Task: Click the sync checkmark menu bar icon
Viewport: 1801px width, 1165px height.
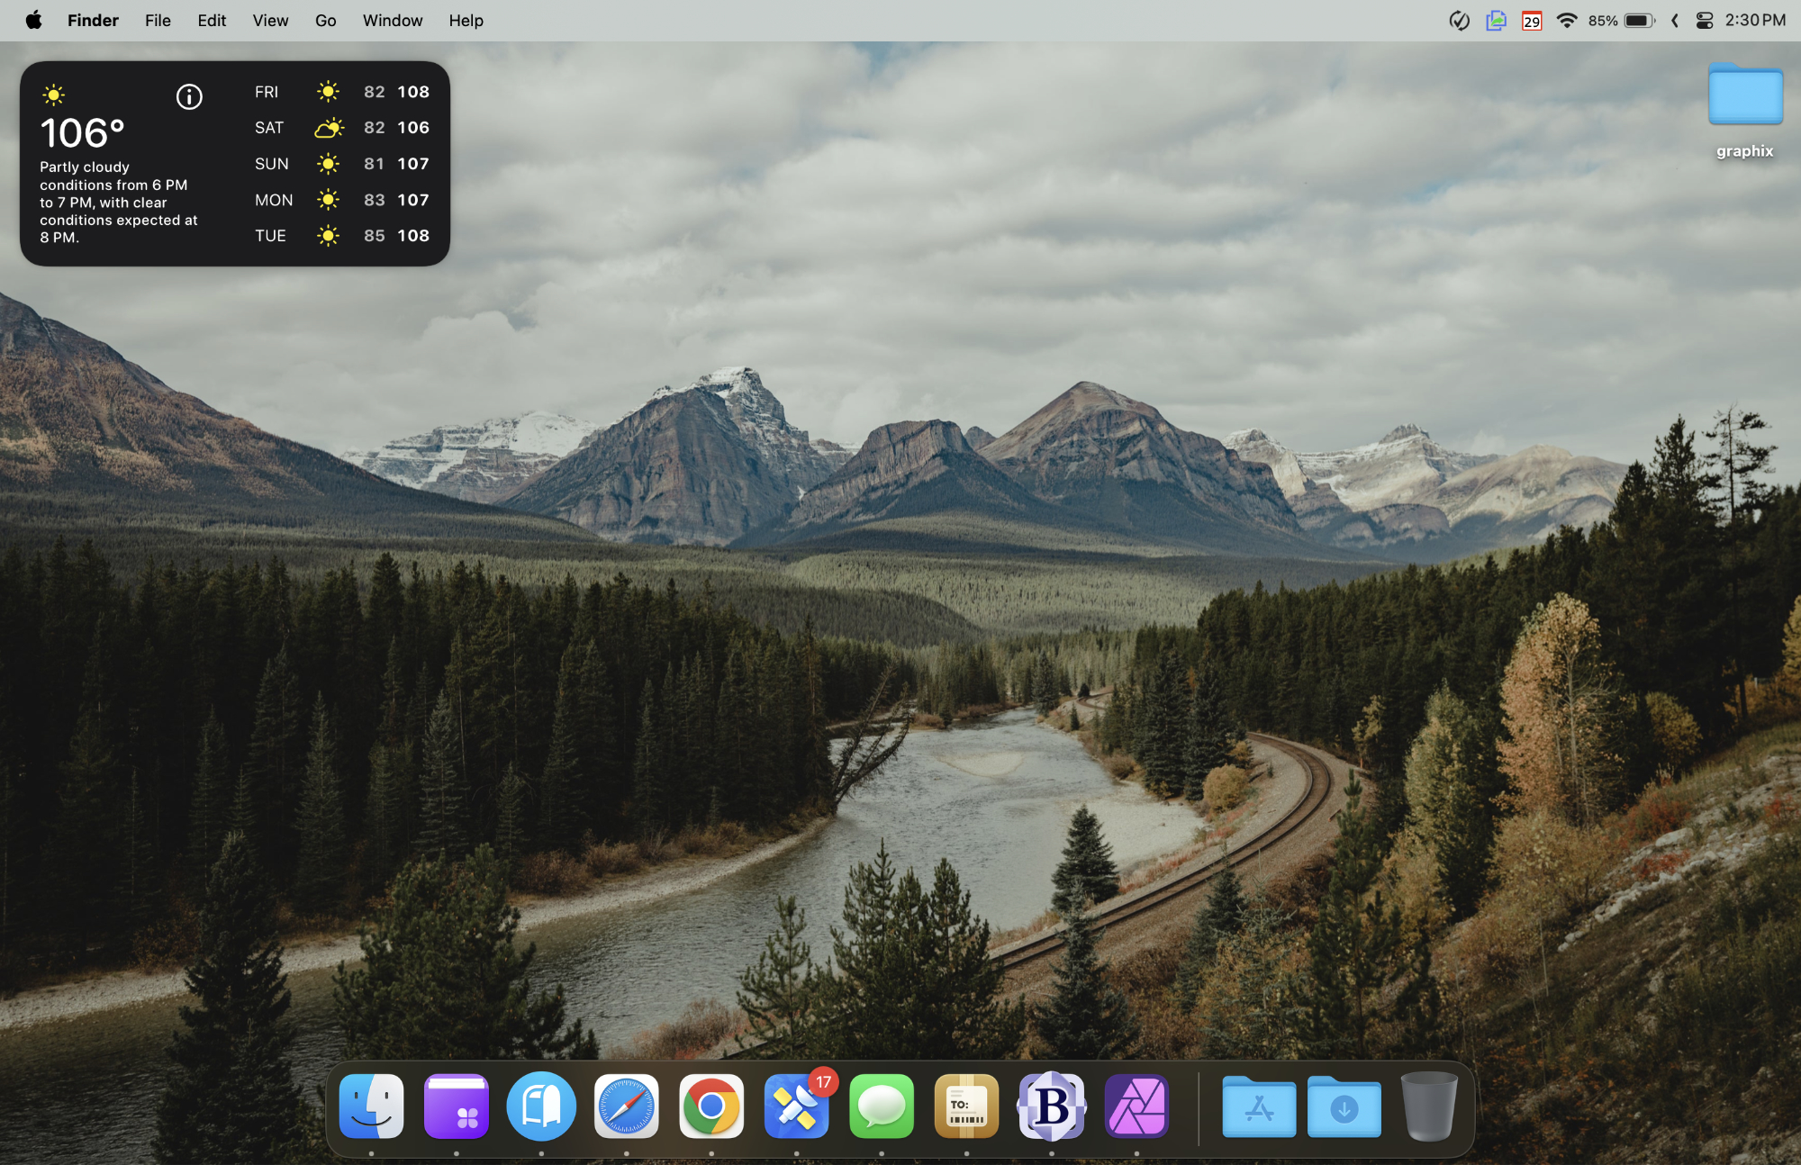Action: 1459,21
